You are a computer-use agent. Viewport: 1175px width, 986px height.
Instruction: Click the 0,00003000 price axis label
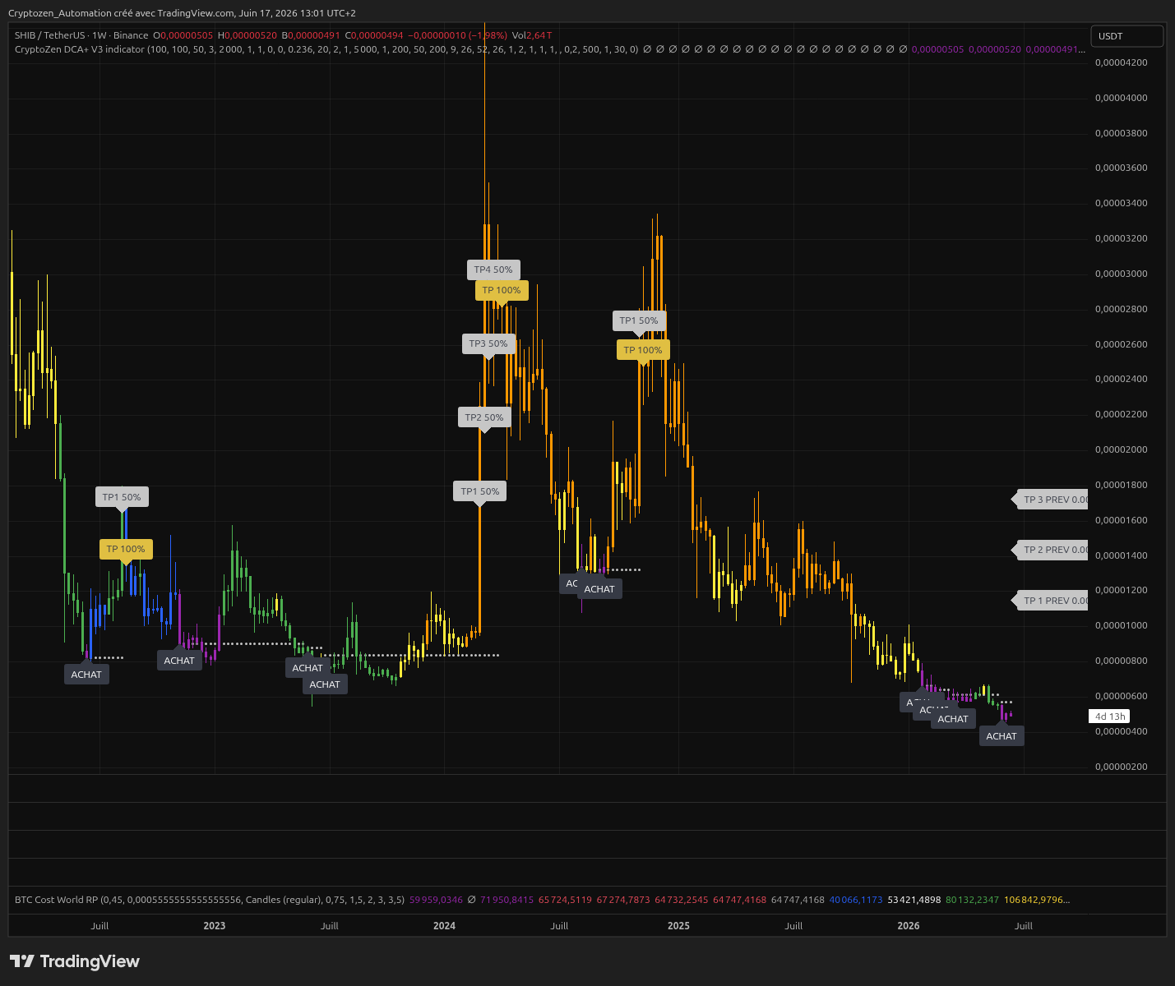coord(1122,274)
